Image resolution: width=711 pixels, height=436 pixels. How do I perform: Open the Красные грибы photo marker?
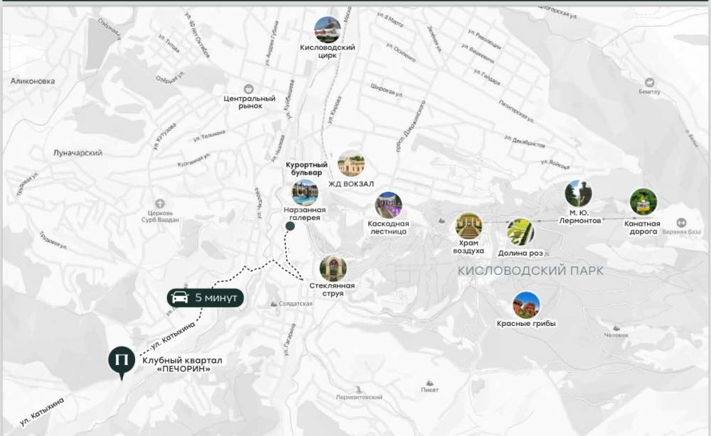(526, 305)
